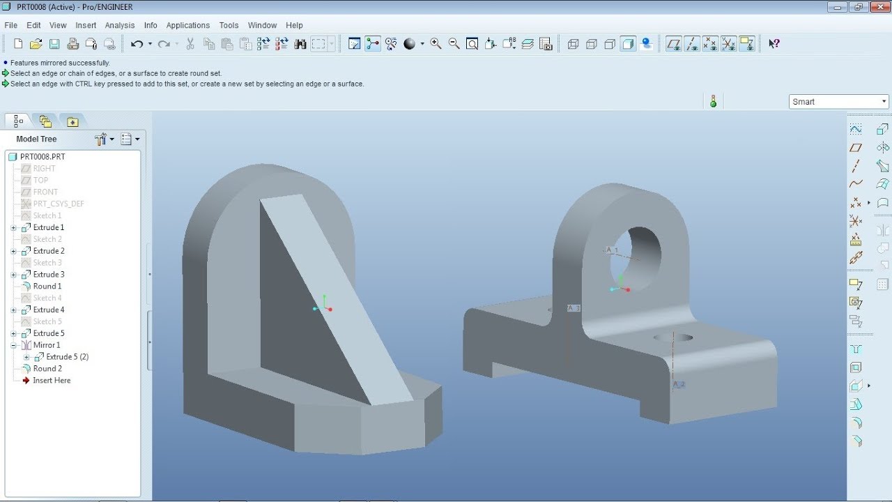The image size is (892, 502).
Task: Launch the Revolve tool
Action: [883, 148]
